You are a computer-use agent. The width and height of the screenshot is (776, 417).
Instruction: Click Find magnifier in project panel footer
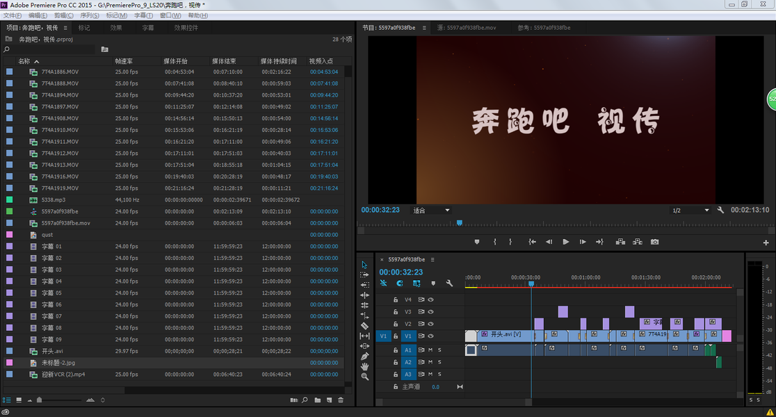click(305, 400)
